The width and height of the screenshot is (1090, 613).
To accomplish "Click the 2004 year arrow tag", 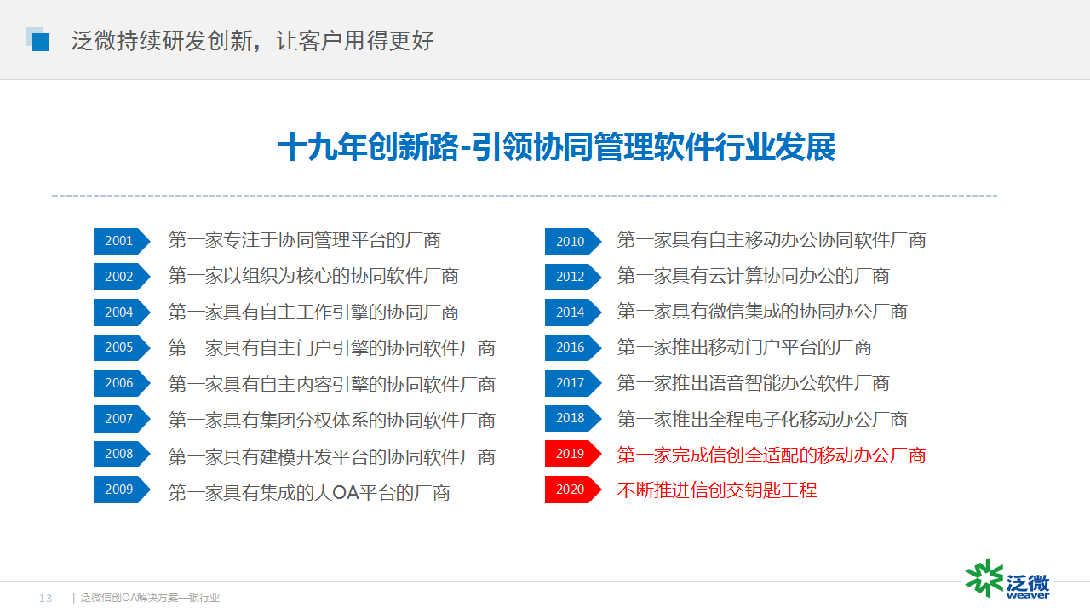I will (122, 312).
